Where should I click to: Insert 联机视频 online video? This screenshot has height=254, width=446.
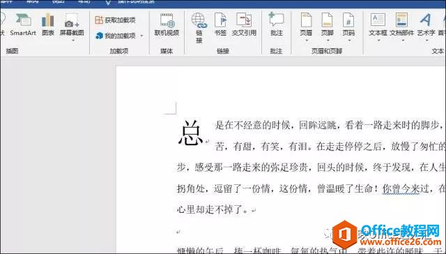(167, 25)
